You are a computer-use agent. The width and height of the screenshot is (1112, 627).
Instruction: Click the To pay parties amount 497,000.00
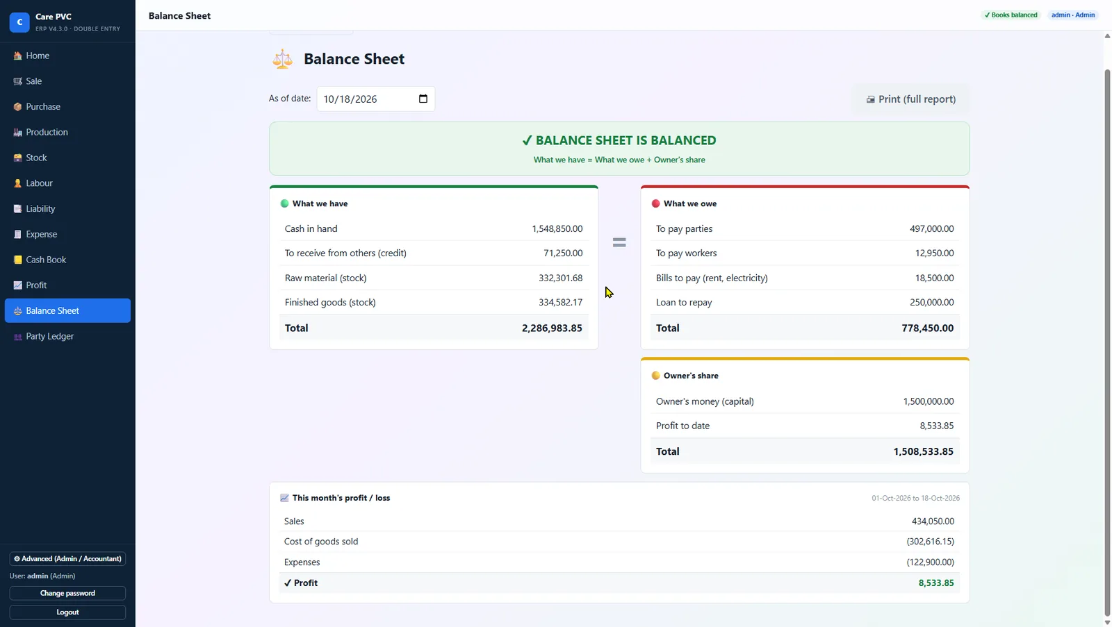[x=932, y=228]
